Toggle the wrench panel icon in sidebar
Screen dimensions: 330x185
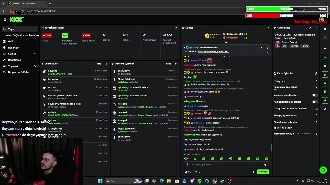[325, 100]
